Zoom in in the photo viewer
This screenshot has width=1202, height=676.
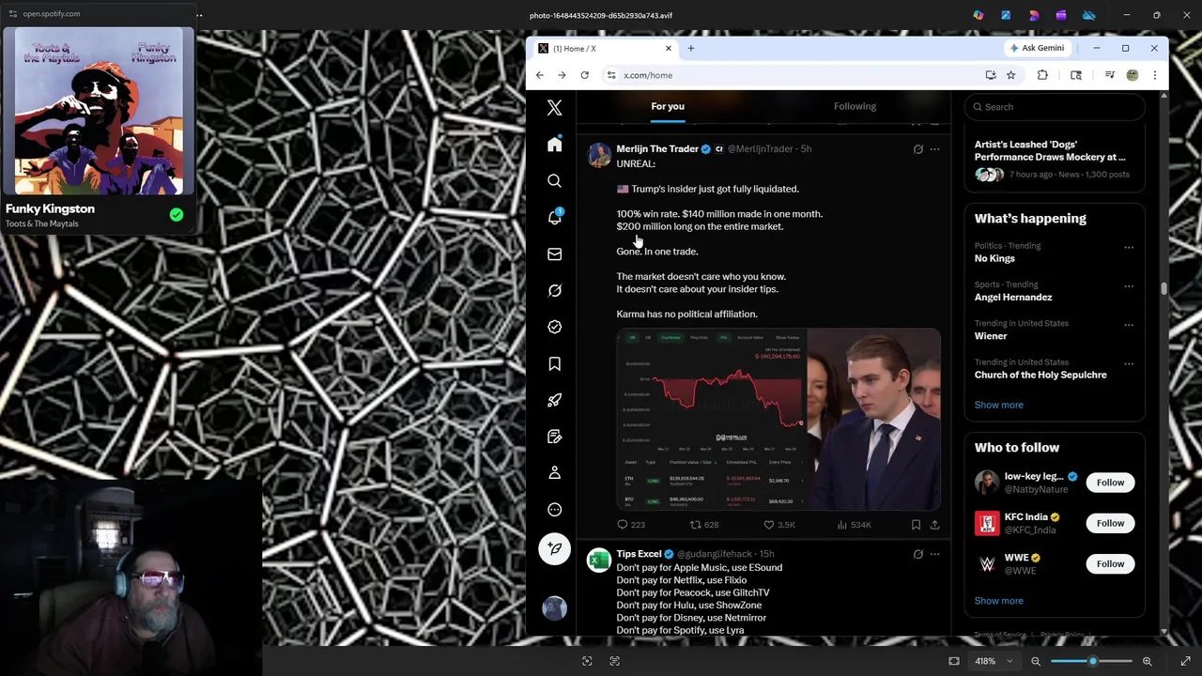1147,661
